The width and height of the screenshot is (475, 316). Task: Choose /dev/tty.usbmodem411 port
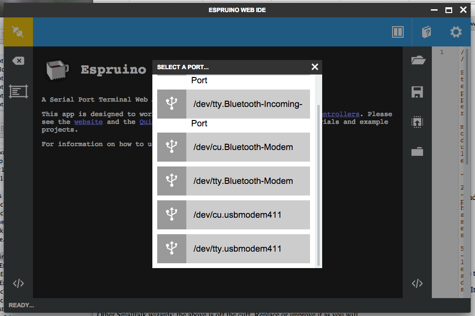[233, 249]
